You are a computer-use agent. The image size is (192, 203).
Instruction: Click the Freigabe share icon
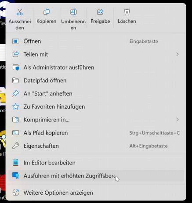[100, 12]
